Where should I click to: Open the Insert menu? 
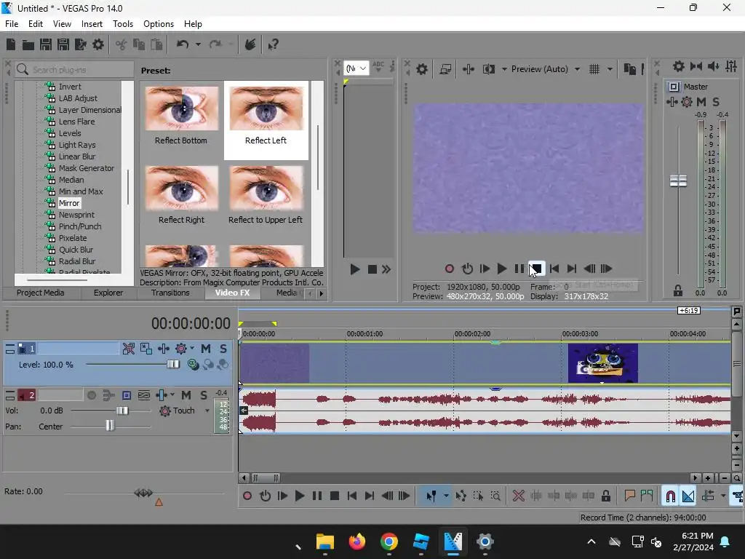(x=92, y=24)
